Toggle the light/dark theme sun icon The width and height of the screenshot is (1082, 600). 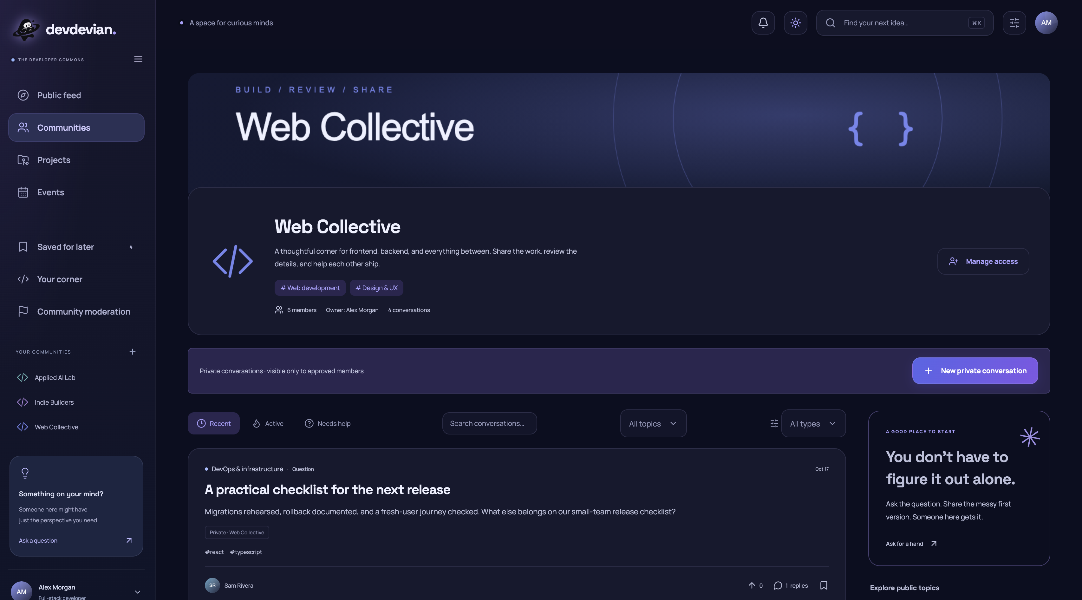coord(795,23)
